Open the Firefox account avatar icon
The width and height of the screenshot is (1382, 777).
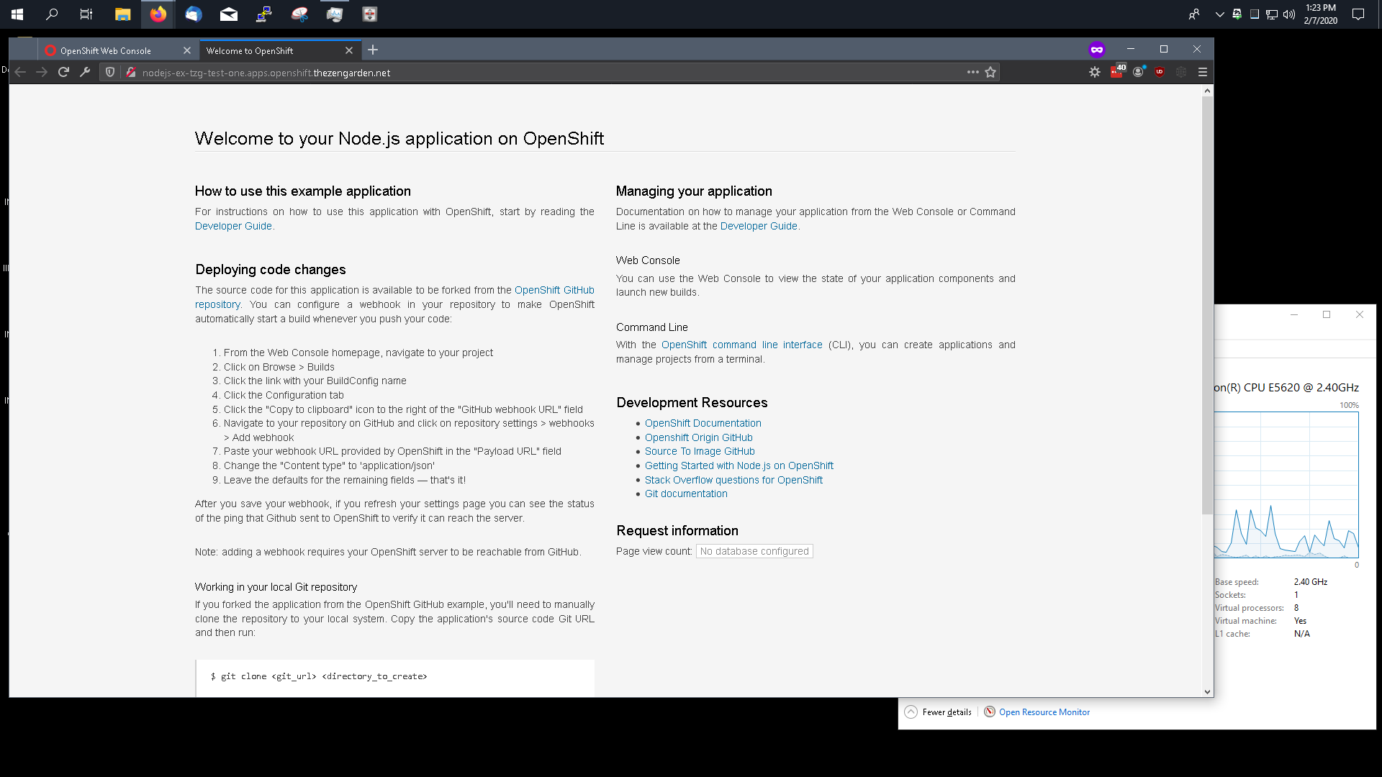[x=1138, y=72]
